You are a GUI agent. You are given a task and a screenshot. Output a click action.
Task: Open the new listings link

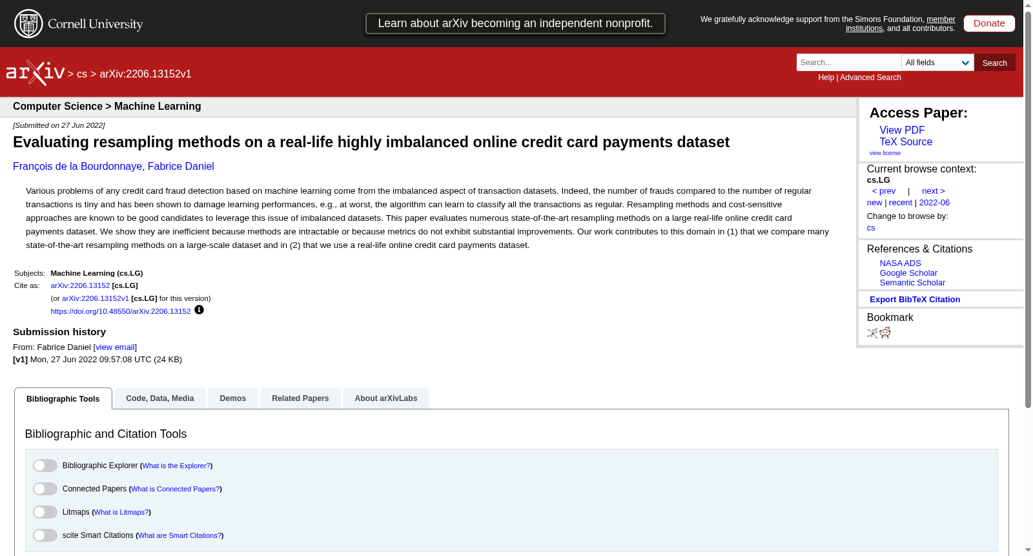coord(874,202)
